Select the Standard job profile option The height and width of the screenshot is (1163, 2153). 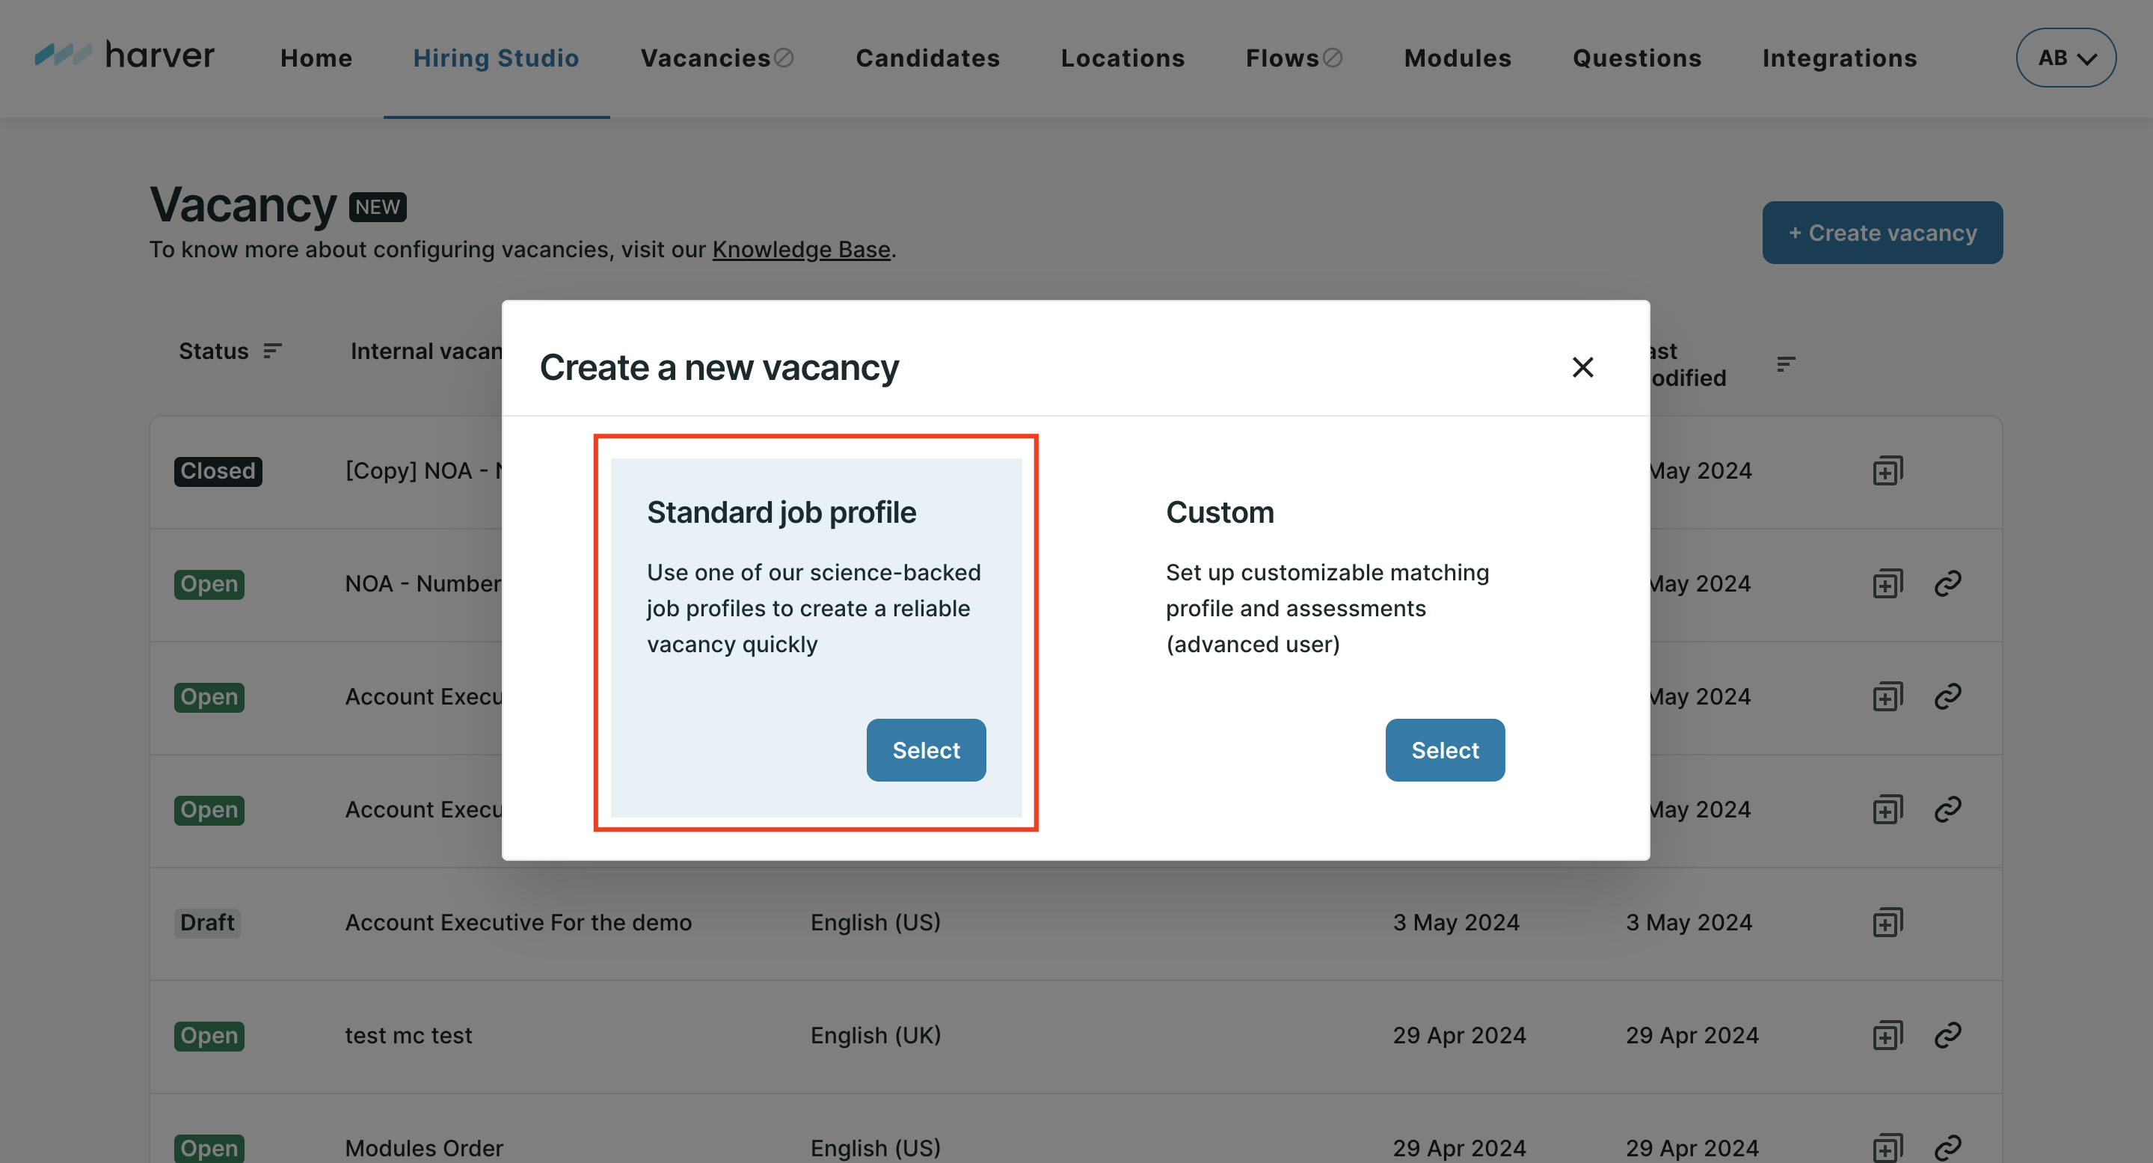[926, 750]
